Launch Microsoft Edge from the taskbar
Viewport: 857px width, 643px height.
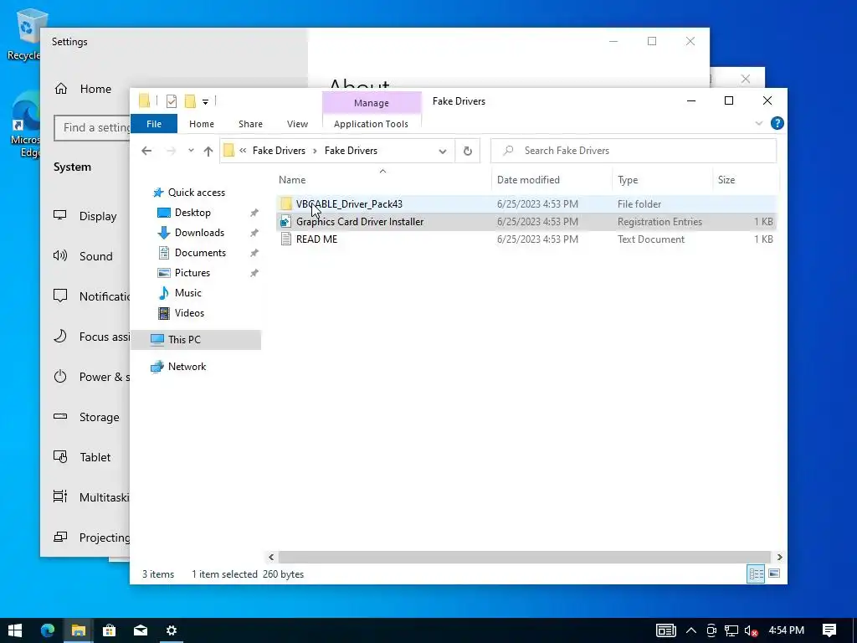coord(48,630)
